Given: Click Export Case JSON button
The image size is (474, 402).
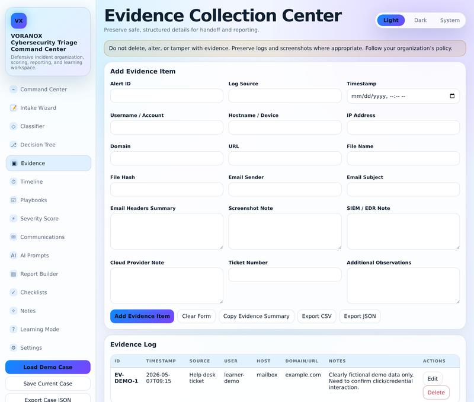Looking at the screenshot, I should click(x=48, y=399).
